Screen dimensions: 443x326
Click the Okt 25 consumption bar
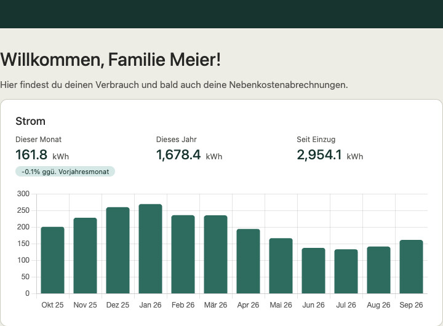coord(52,260)
